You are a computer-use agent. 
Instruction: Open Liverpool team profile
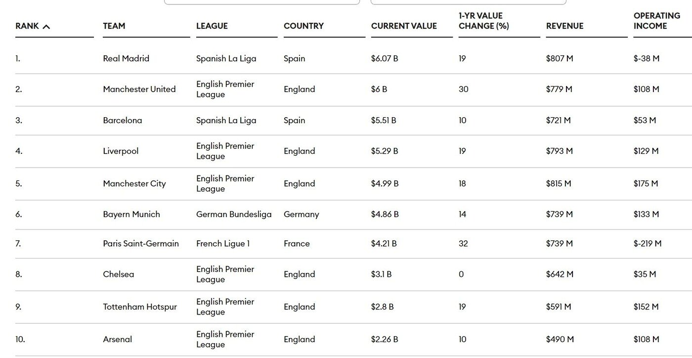pyautogui.click(x=121, y=151)
